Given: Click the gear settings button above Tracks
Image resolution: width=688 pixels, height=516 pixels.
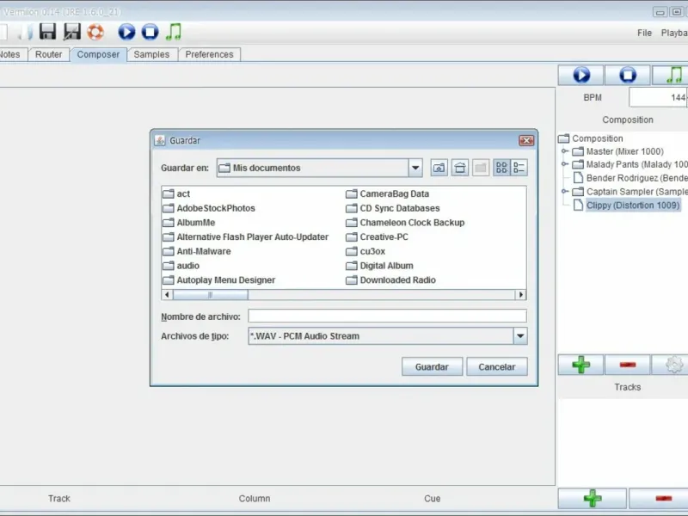Looking at the screenshot, I should (671, 365).
